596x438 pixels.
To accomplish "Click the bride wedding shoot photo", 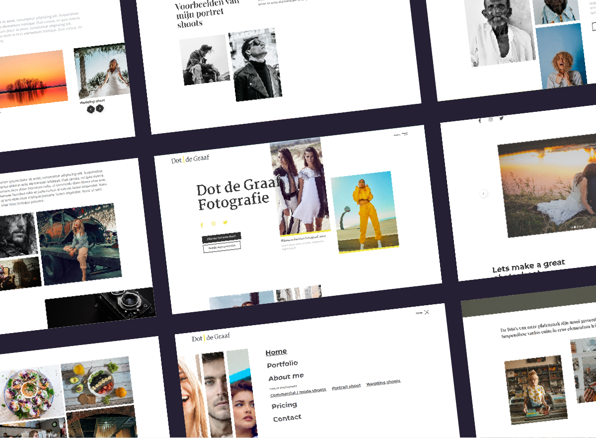I will [102, 71].
